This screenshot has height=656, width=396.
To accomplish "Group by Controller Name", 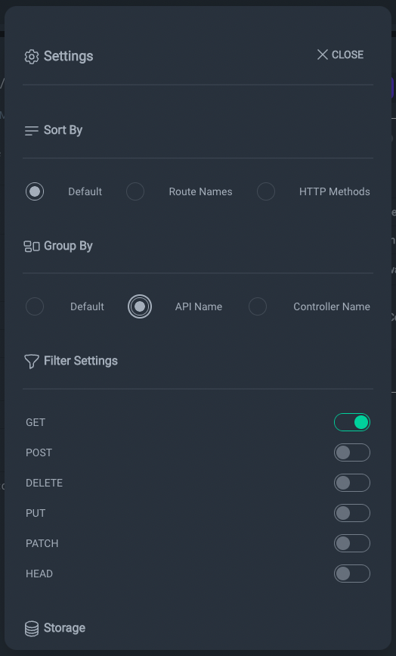I will (258, 306).
